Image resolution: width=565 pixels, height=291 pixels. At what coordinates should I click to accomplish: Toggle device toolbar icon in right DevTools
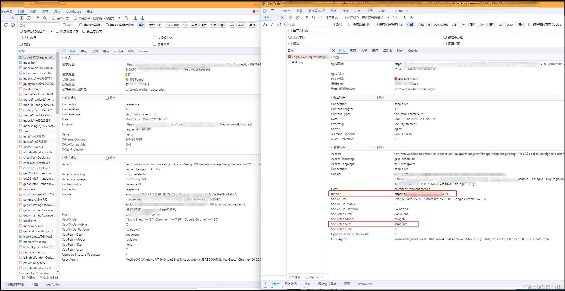pos(272,11)
